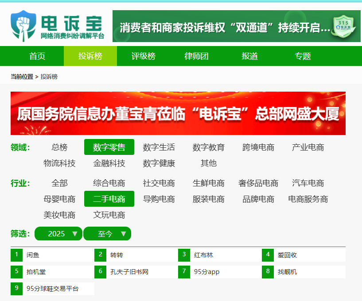Click the 投诉榜 breadcrumb link

[49, 77]
